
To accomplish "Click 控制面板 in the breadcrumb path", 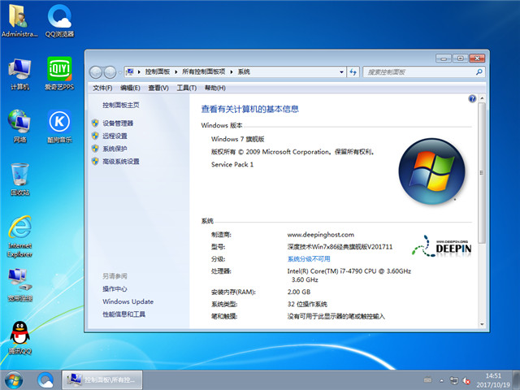I will (157, 72).
